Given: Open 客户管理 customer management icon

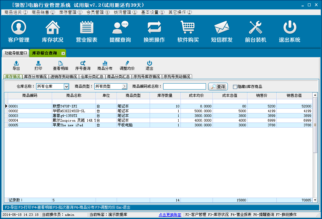Looking at the screenshot, I should (19, 28).
